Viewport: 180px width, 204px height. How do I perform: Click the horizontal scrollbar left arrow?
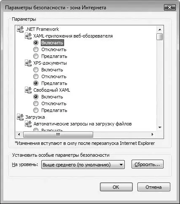(x=19, y=134)
